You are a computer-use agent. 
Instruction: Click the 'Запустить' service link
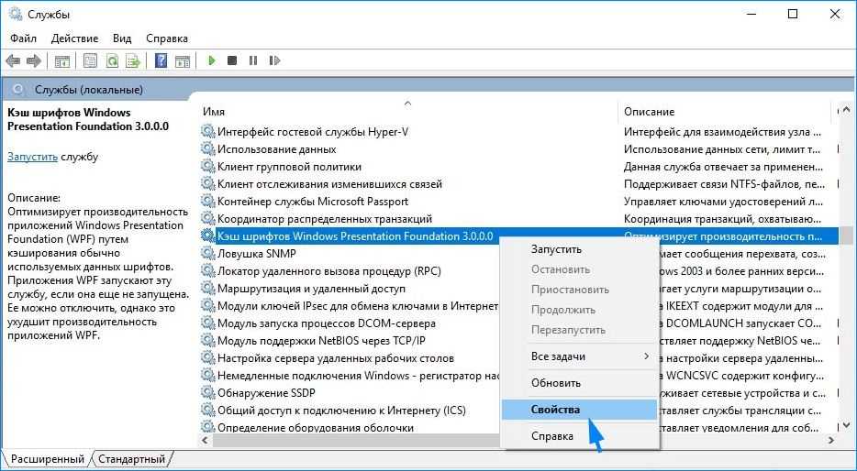(x=32, y=157)
